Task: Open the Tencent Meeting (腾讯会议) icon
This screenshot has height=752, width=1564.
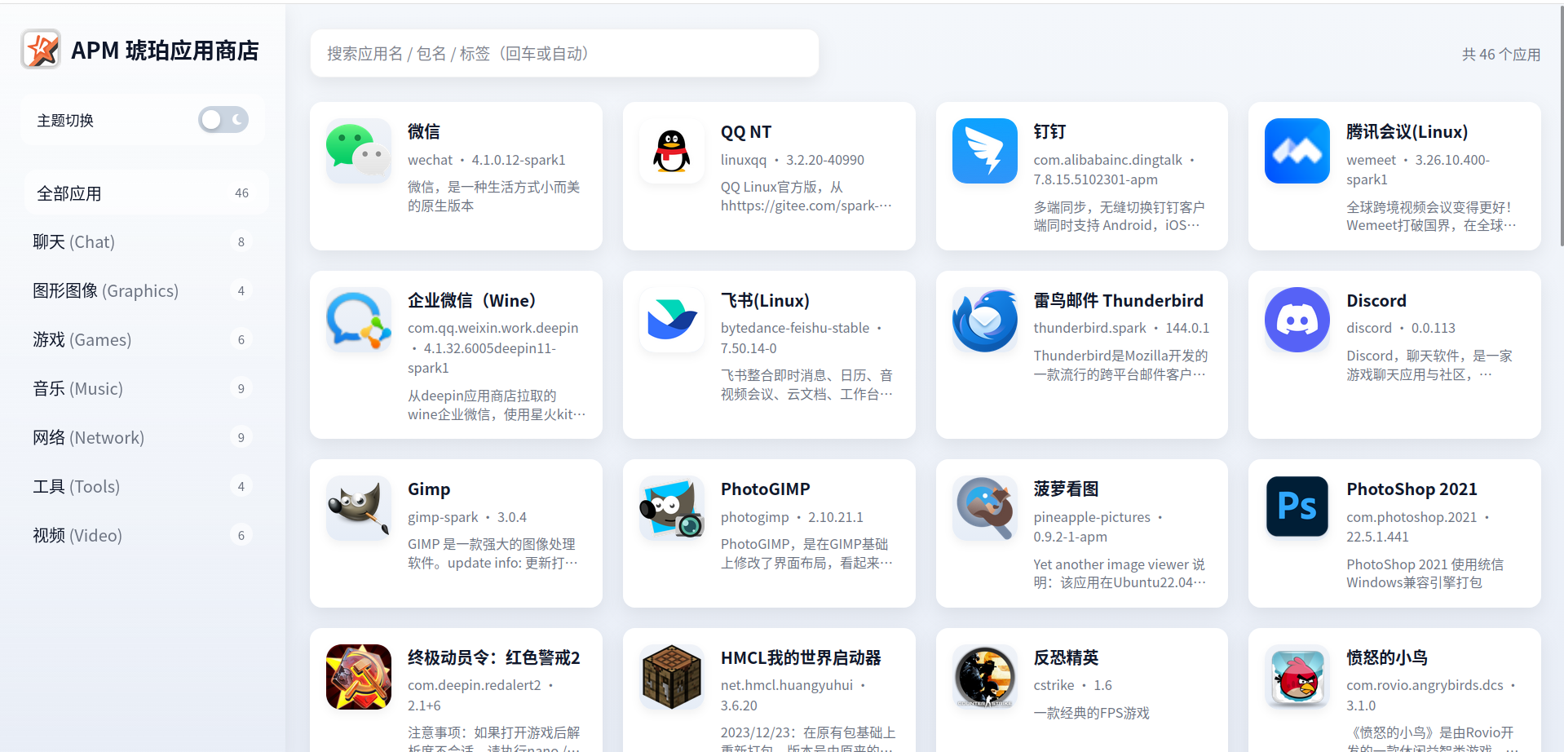Action: click(x=1297, y=151)
